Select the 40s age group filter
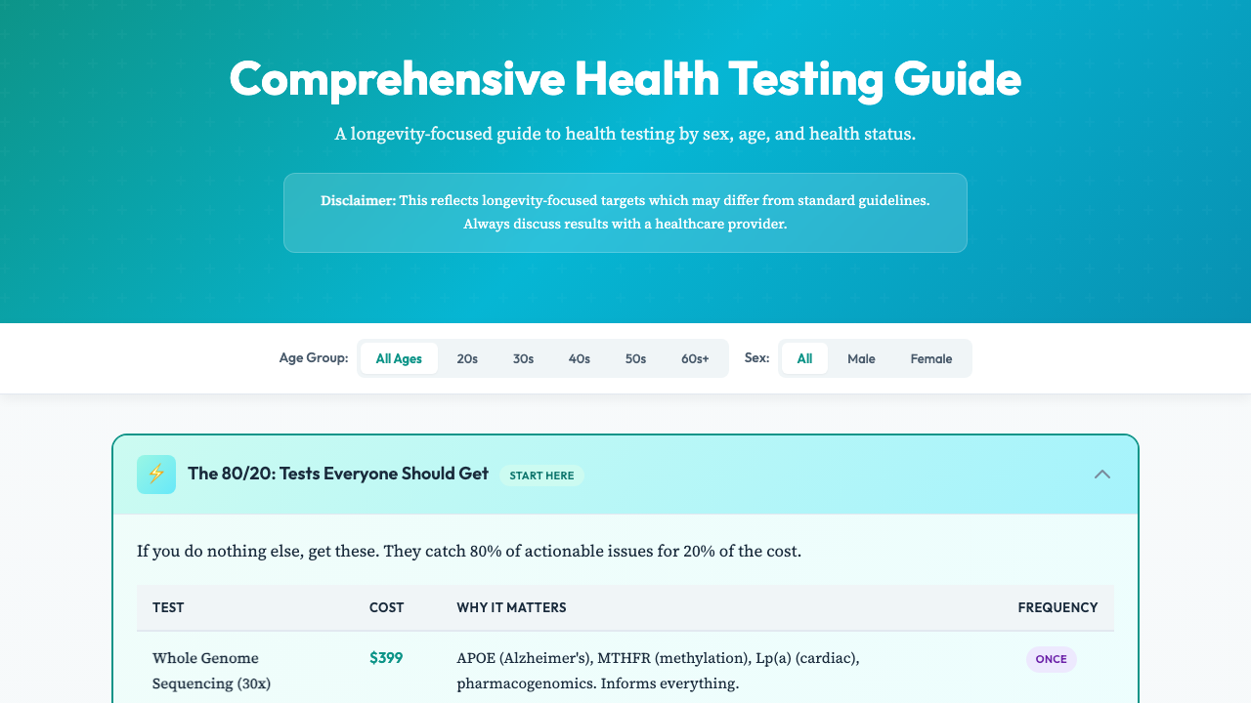1251x703 pixels. tap(579, 358)
